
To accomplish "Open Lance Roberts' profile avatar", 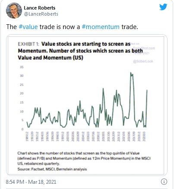I will coord(14,10).
